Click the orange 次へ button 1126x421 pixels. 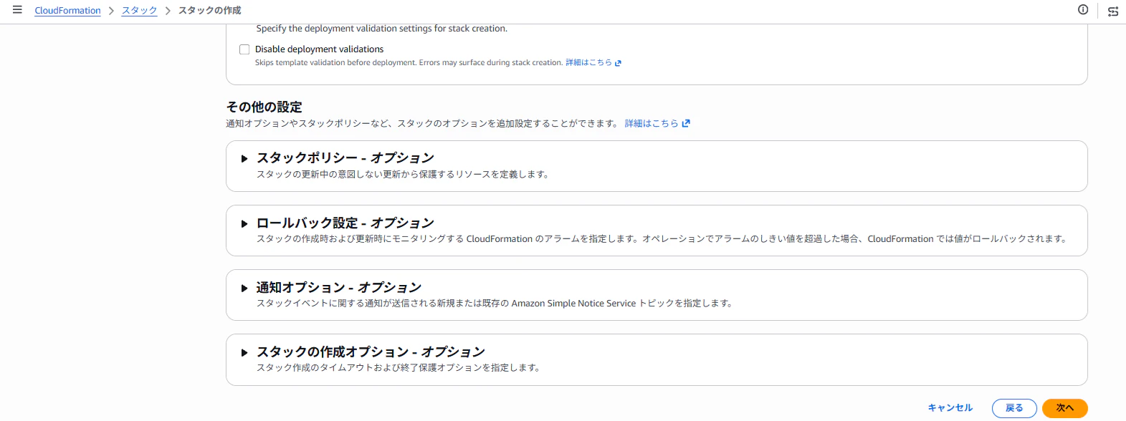(1065, 408)
